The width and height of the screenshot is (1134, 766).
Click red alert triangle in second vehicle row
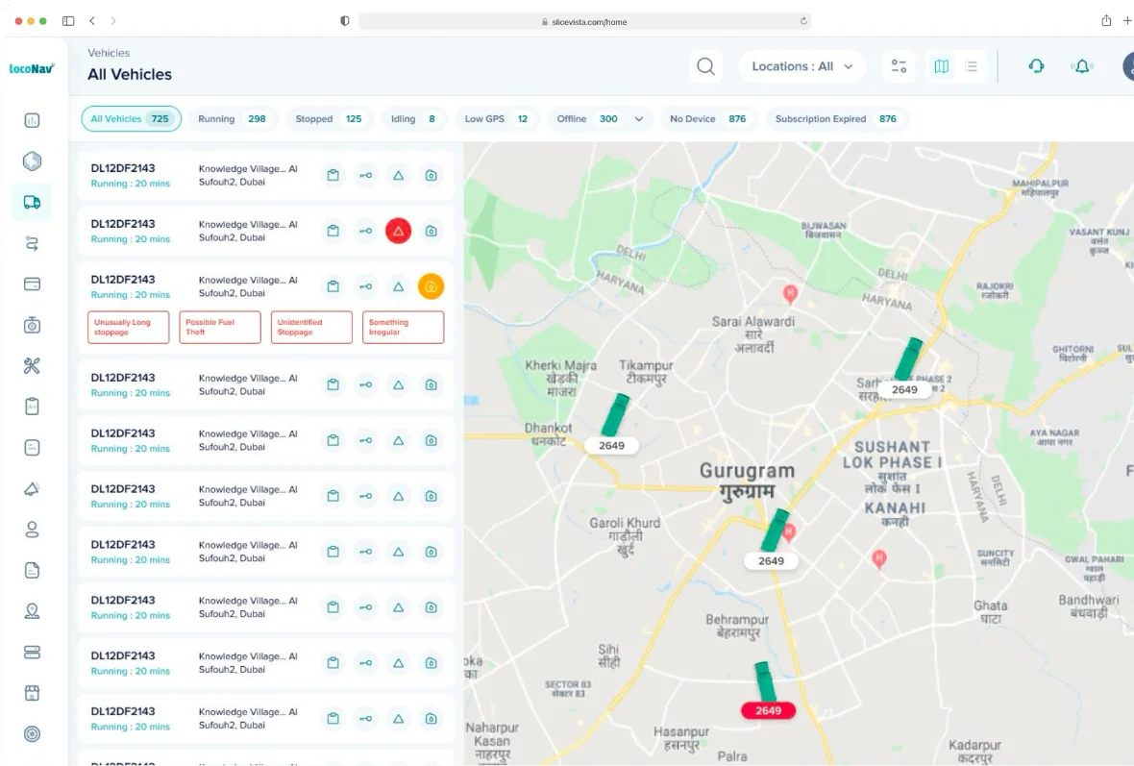[x=399, y=232]
